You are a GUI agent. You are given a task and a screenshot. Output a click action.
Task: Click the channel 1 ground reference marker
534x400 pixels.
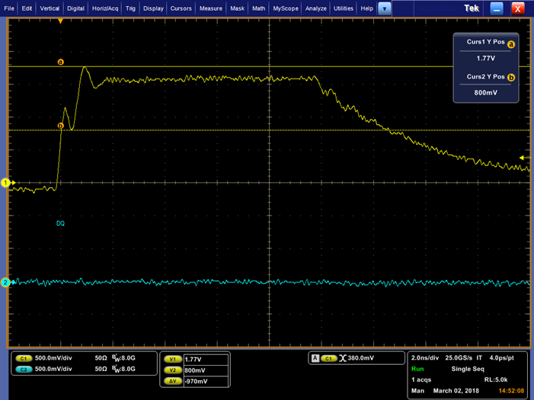[5, 183]
